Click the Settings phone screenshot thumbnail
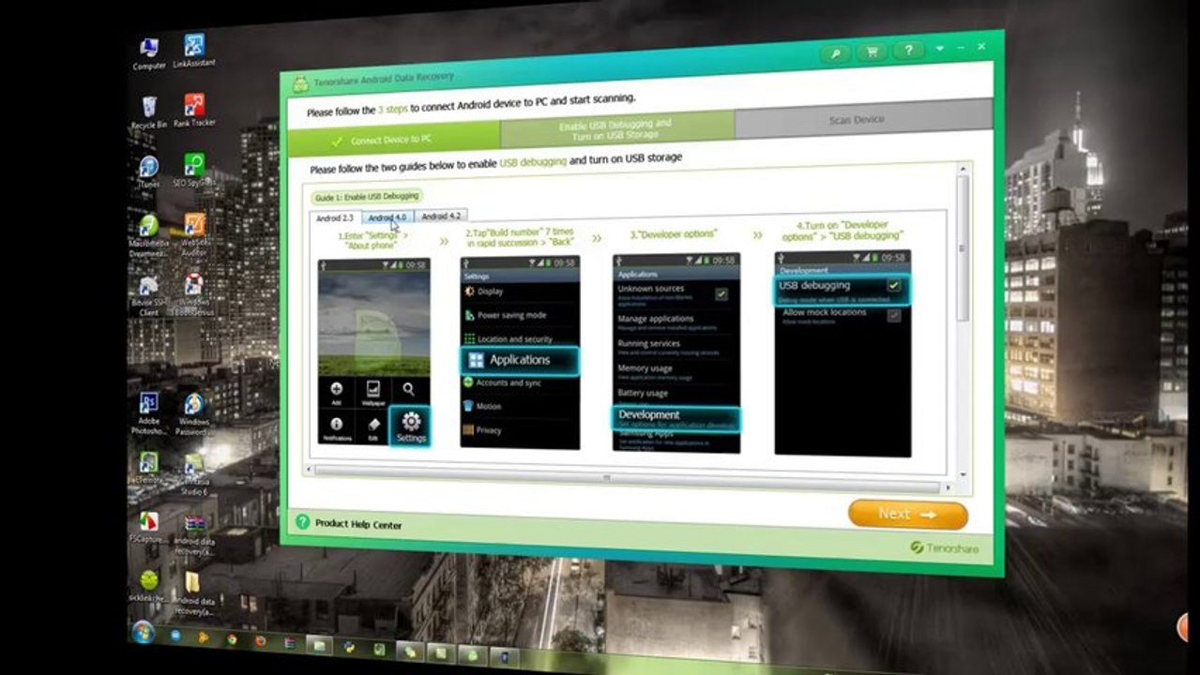 pos(373,352)
